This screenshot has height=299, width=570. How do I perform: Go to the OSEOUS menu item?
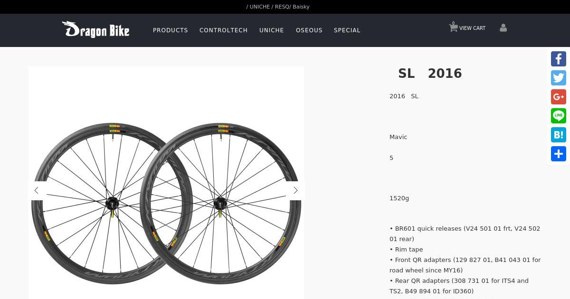309,30
